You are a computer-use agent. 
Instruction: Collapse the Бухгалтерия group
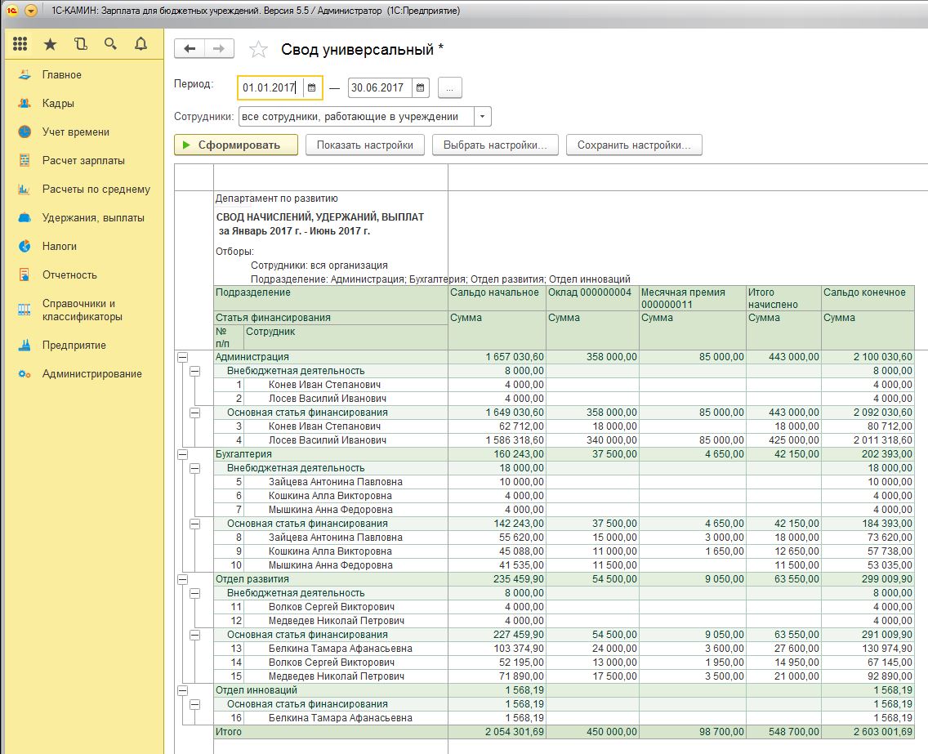coord(182,454)
